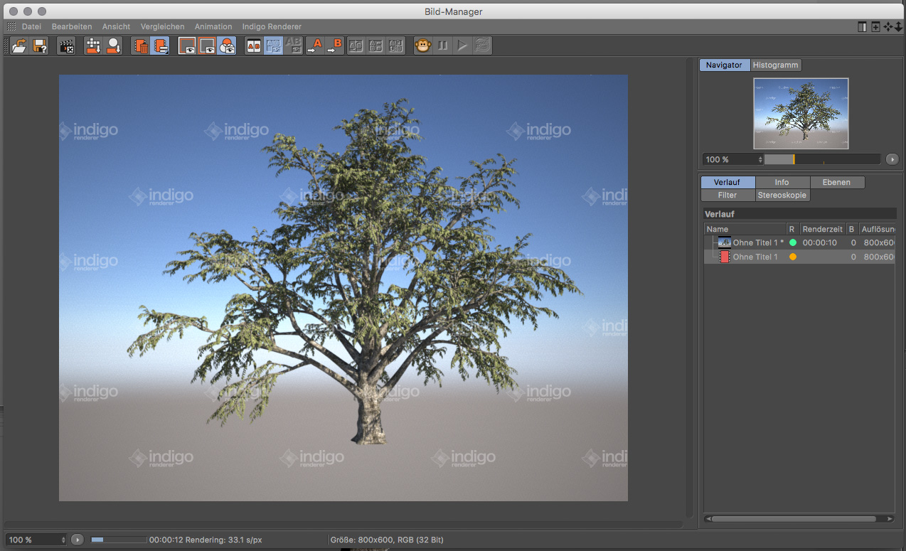The image size is (906, 551).
Task: Open the Ansicht menu
Action: pos(116,26)
